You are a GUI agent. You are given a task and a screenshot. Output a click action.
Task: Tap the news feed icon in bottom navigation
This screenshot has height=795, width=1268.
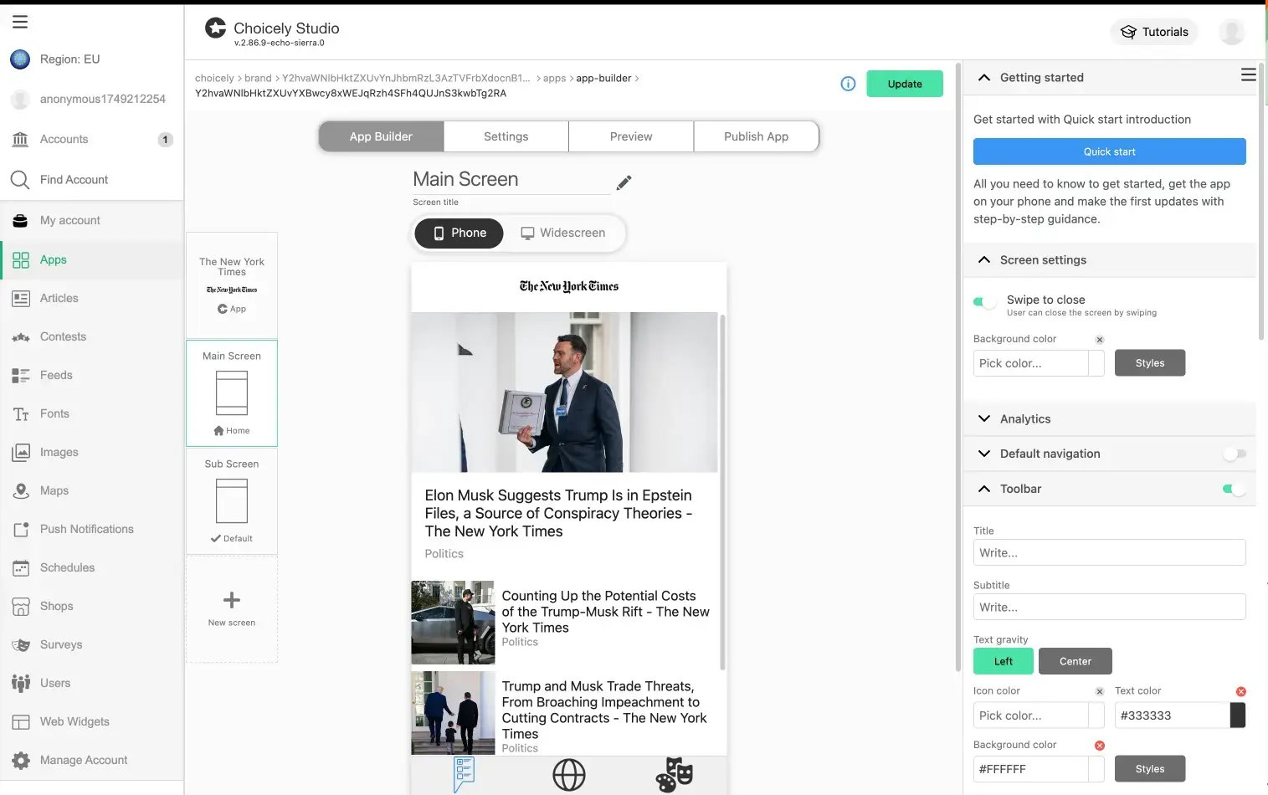point(464,775)
